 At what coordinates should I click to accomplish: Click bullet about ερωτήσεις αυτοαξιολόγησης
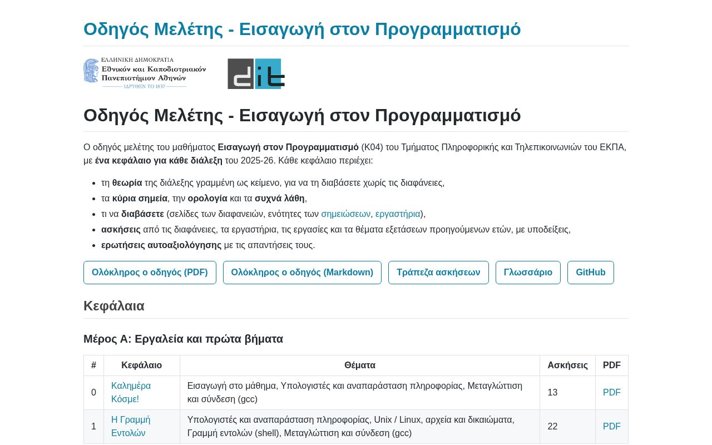coord(208,245)
